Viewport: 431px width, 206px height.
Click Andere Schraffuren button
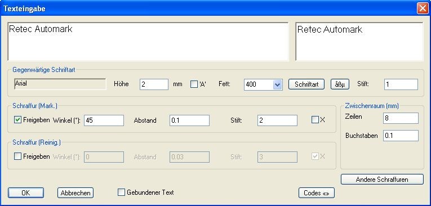click(x=382, y=180)
